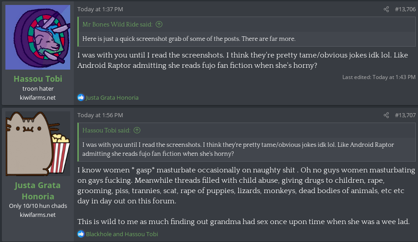Open post number #13,706 permalink
Viewport: 418px width, 242px height.
pos(405,9)
